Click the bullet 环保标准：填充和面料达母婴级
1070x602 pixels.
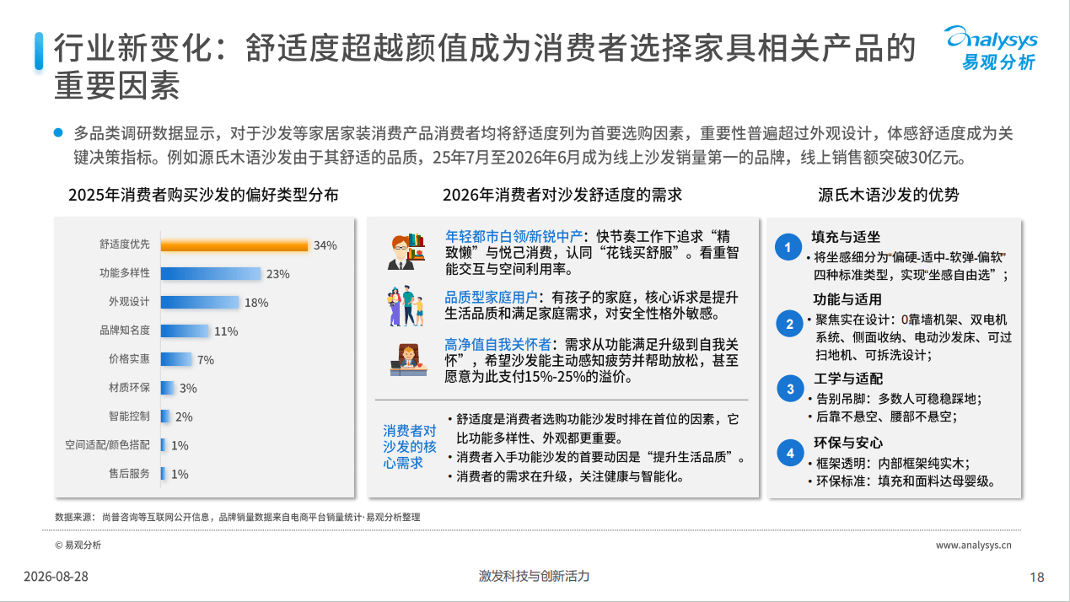pos(902,481)
